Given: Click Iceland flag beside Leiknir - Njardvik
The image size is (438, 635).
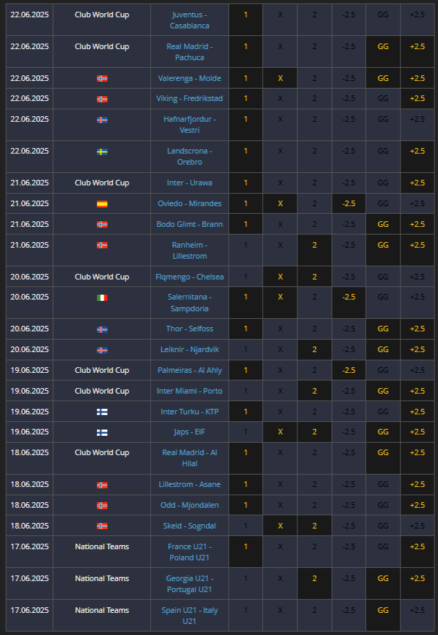Looking at the screenshot, I should coord(102,350).
